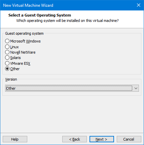Click the Novell NetWare label text
Image resolution: width=144 pixels, height=145 pixels.
(x=23, y=52)
